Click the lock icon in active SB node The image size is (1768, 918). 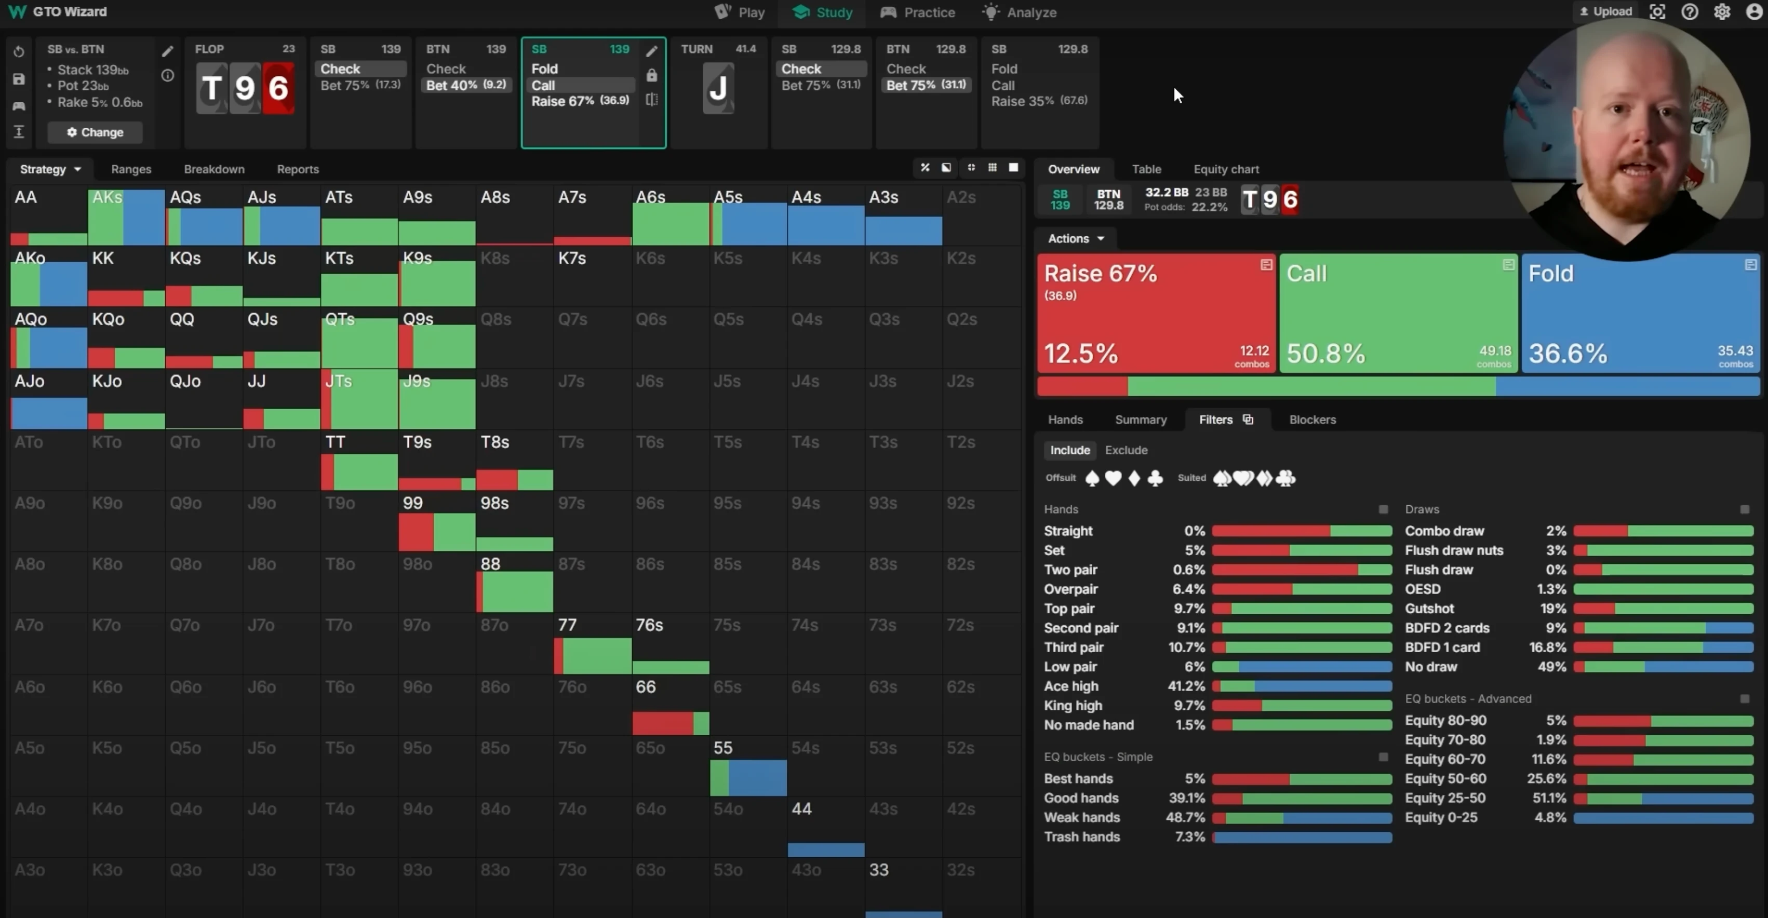pyautogui.click(x=651, y=75)
